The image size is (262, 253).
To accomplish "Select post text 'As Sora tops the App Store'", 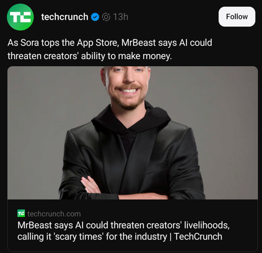I will (63, 43).
